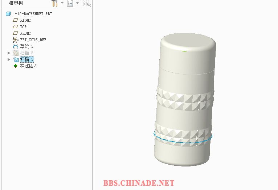Select 1-12-BAOWENBEI.PRT root node
This screenshot has height=190, width=278.
coord(32,14)
